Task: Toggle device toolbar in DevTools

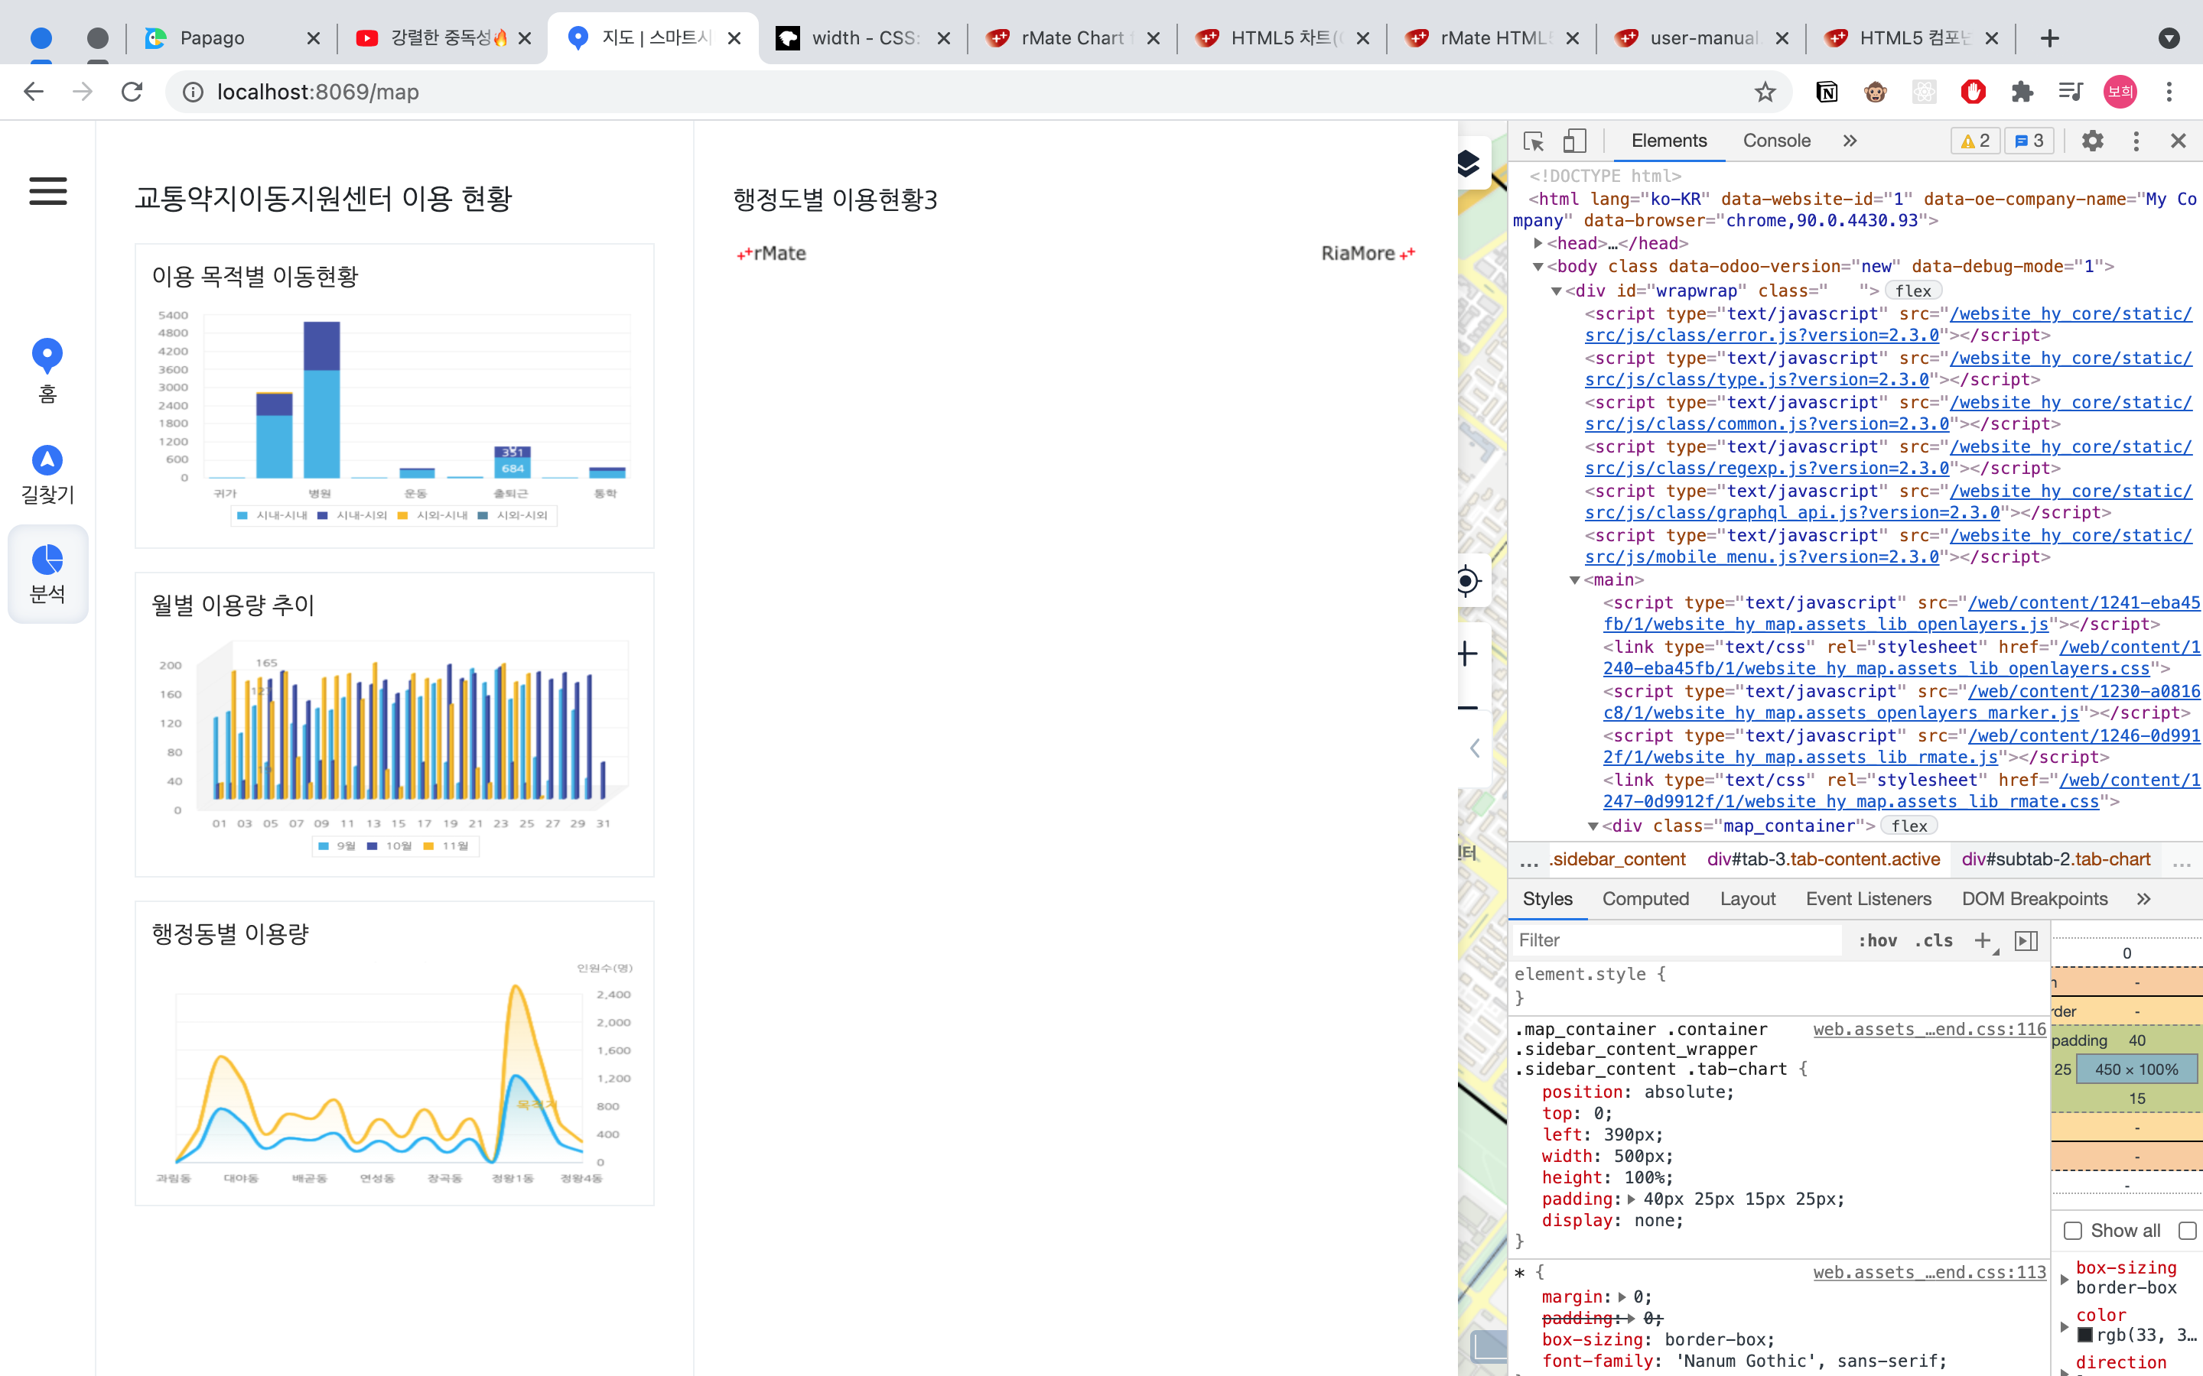Action: [x=1574, y=141]
